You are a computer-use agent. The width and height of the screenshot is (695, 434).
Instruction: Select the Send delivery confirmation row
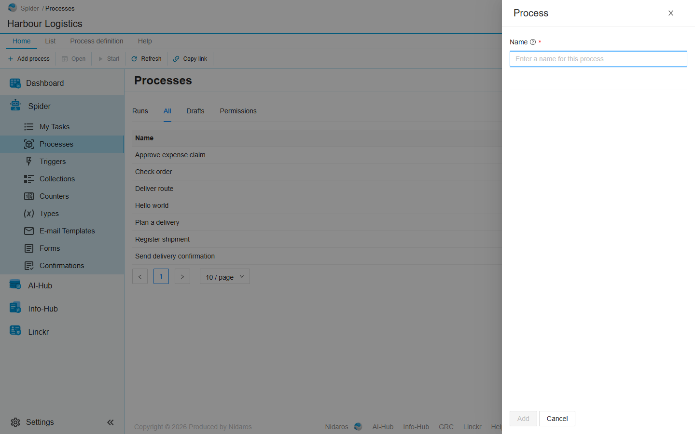[x=317, y=256]
